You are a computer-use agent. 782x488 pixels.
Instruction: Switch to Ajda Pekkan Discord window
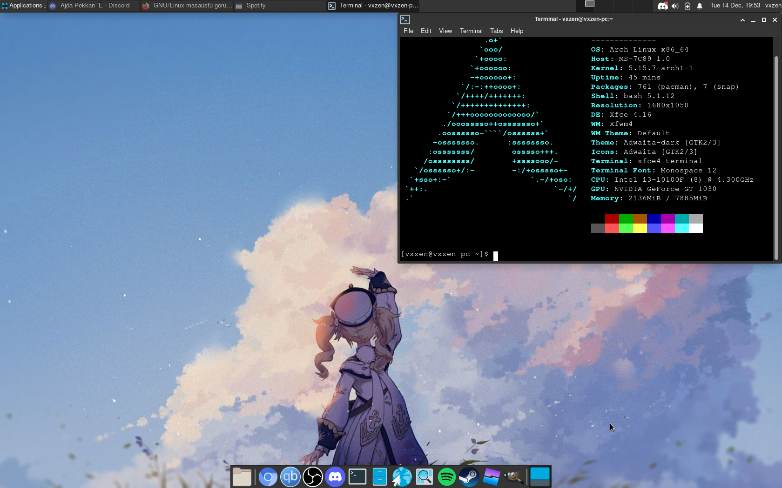click(x=94, y=6)
